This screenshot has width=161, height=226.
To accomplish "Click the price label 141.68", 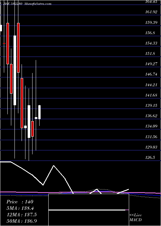I will pos(151,95).
